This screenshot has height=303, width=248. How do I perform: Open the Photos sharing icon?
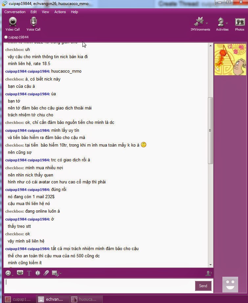(x=240, y=24)
